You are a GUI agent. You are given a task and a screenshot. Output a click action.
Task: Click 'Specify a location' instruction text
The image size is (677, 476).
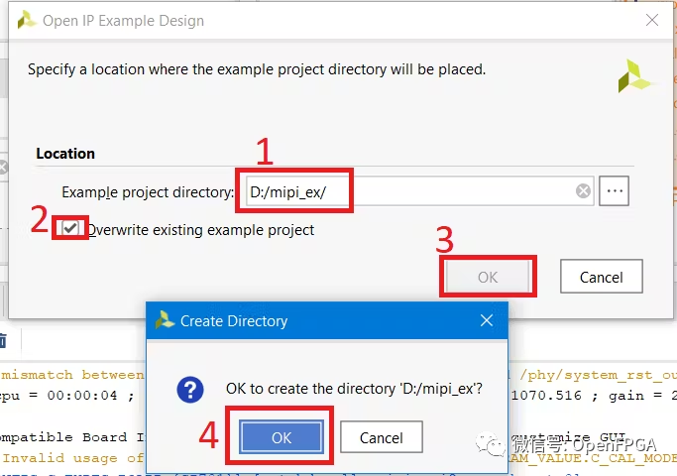pos(257,69)
